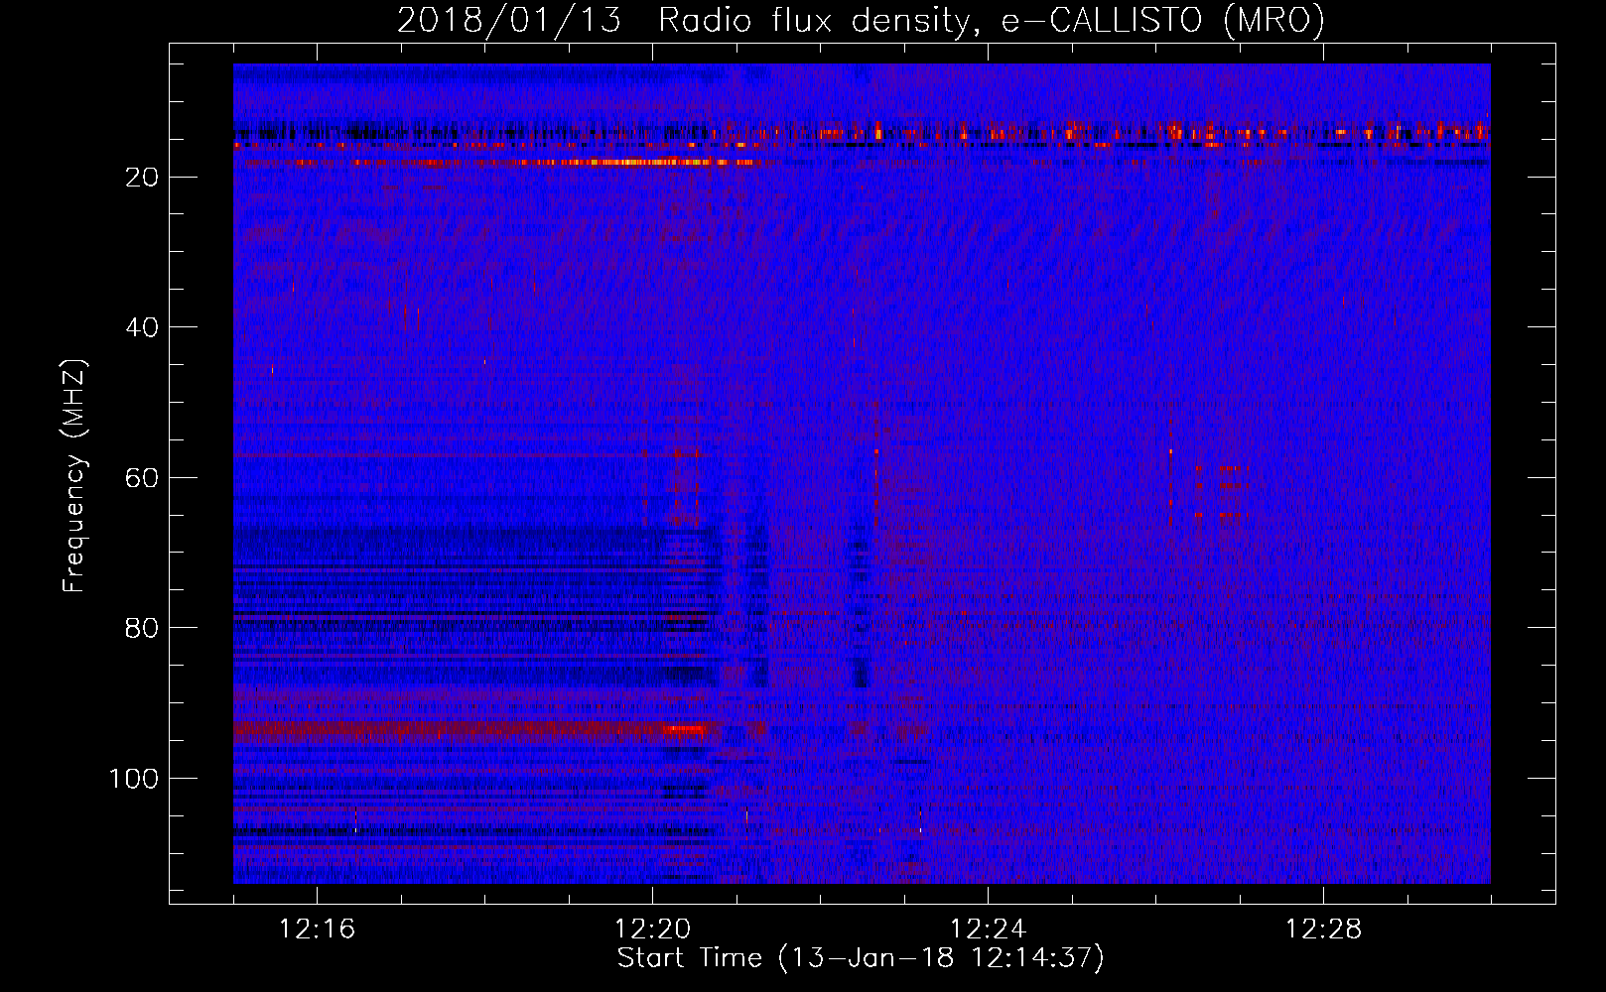Click the 20 MHz frequency tick label

[x=143, y=177]
